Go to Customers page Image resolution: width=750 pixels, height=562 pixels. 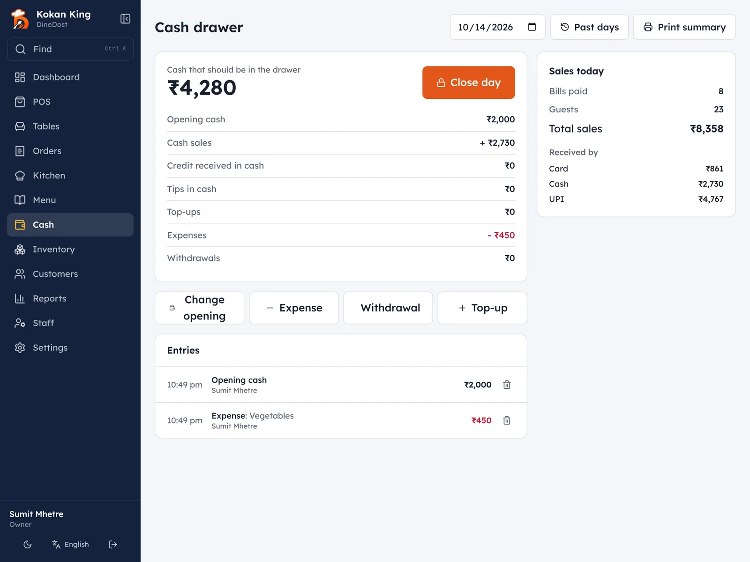(70, 274)
